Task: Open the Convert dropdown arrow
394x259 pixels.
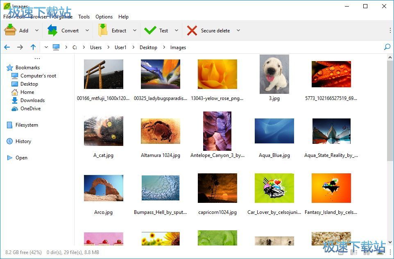Action: tap(87, 30)
